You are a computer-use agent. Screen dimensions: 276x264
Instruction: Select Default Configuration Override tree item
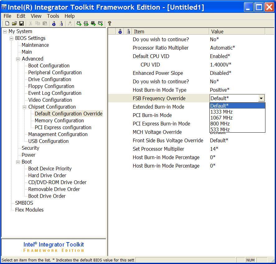pyautogui.click(x=68, y=114)
